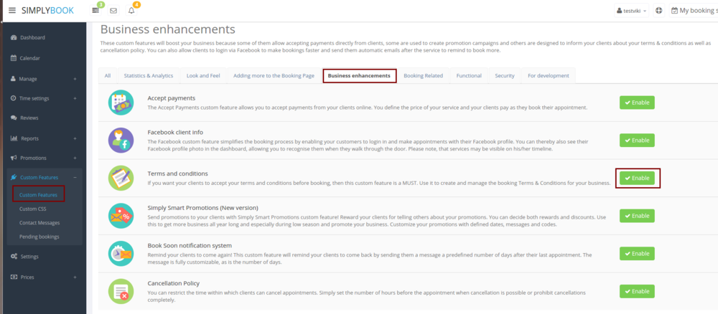Select the Statistics & Analytics tab

coord(148,75)
